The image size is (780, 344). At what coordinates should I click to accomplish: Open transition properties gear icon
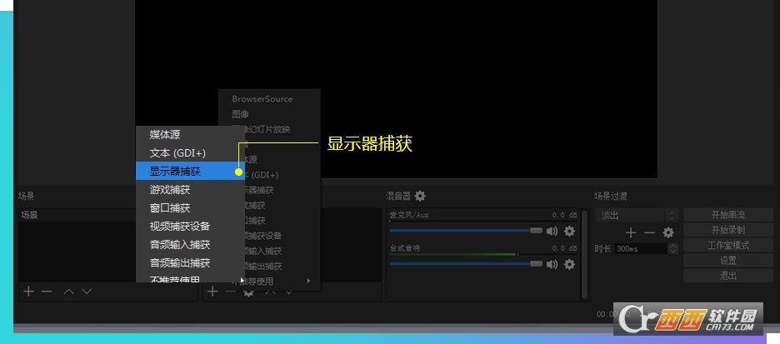[x=667, y=233]
